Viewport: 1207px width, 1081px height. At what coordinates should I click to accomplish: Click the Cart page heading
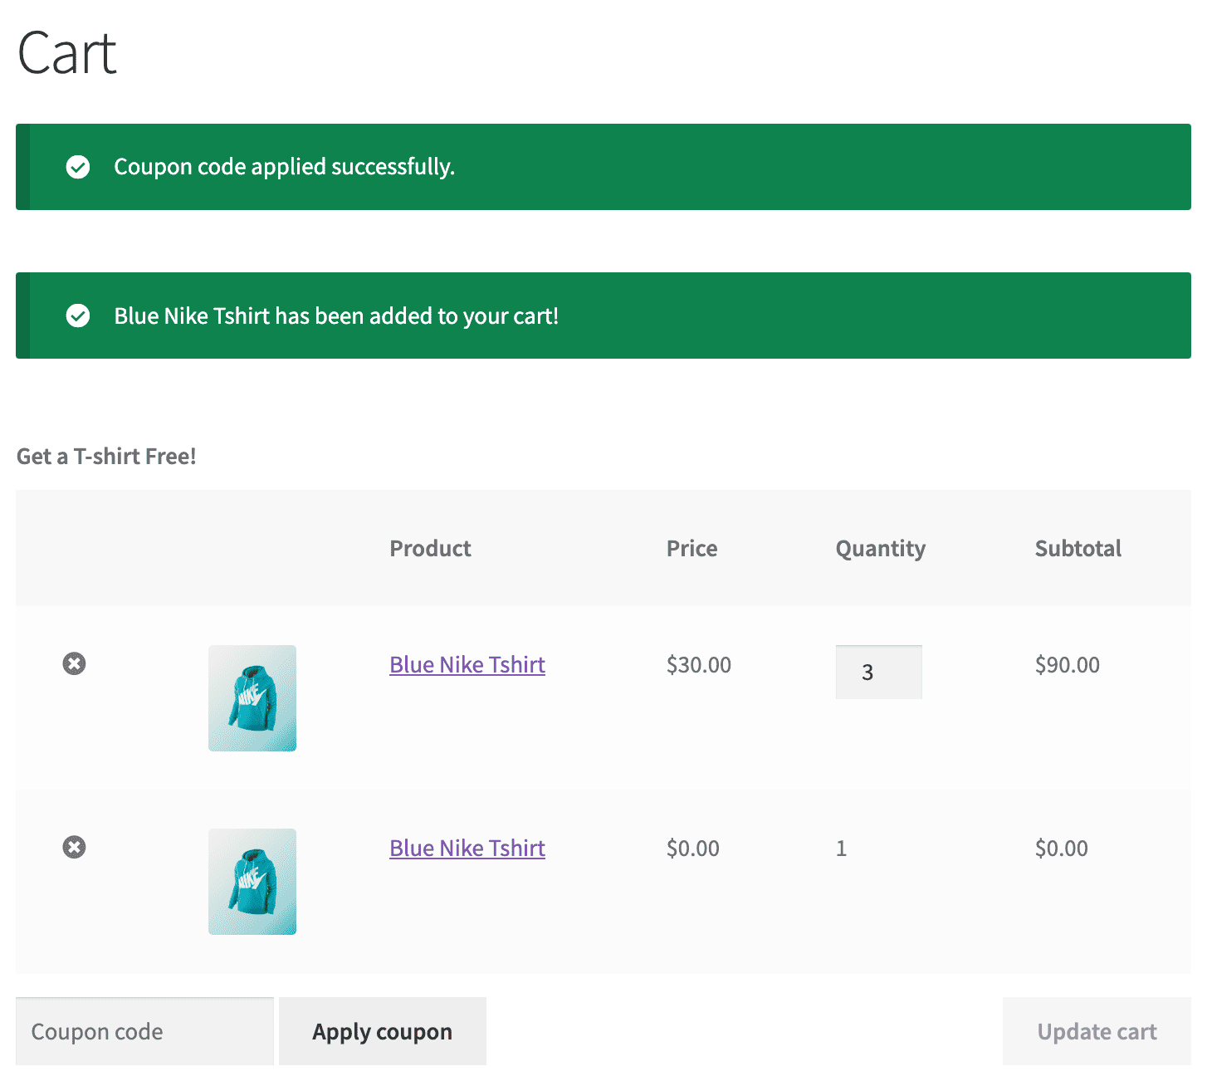(66, 51)
